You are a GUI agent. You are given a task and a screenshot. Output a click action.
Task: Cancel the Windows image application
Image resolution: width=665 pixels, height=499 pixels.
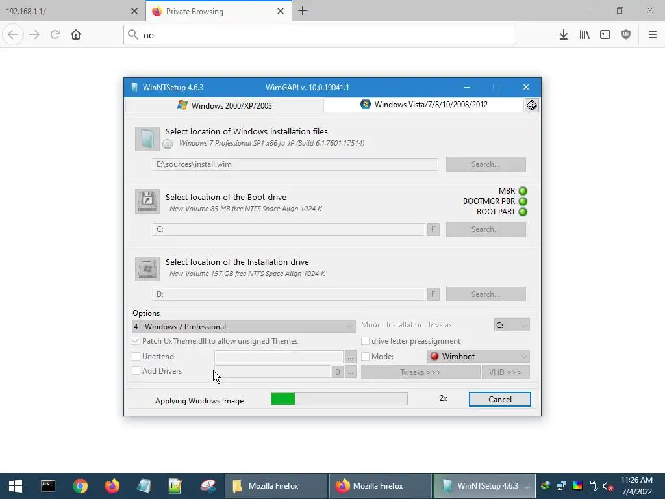[499, 400]
